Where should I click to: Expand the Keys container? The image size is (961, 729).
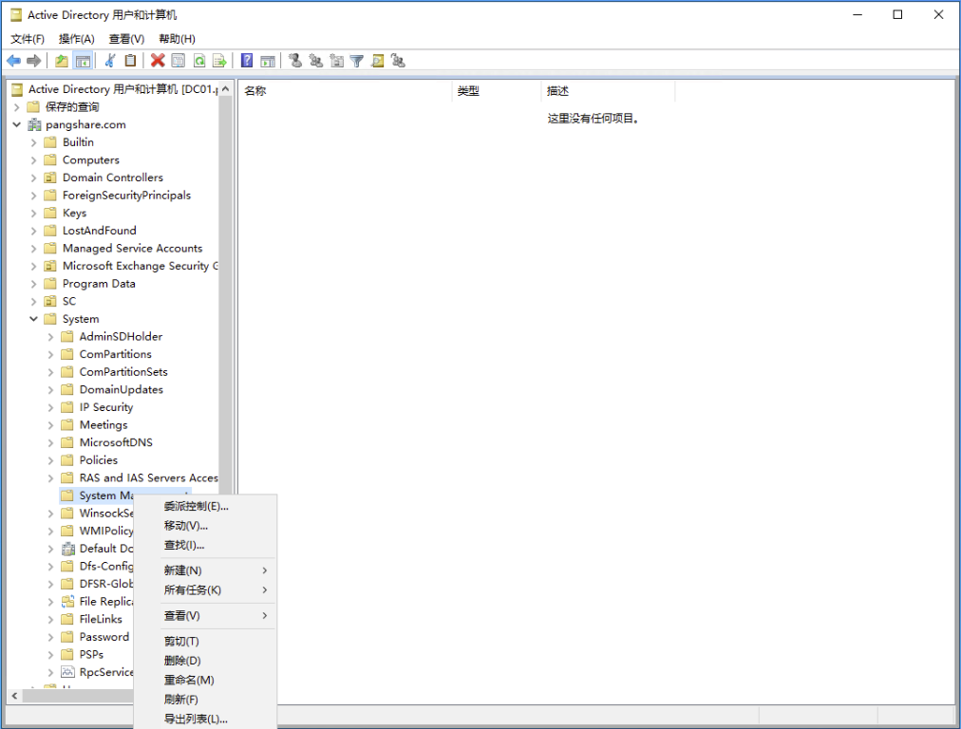click(33, 213)
